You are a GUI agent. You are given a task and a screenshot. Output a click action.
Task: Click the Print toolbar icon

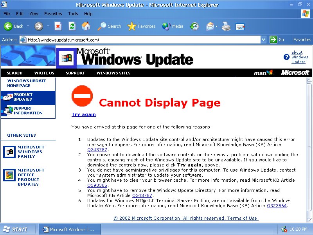pos(226,26)
